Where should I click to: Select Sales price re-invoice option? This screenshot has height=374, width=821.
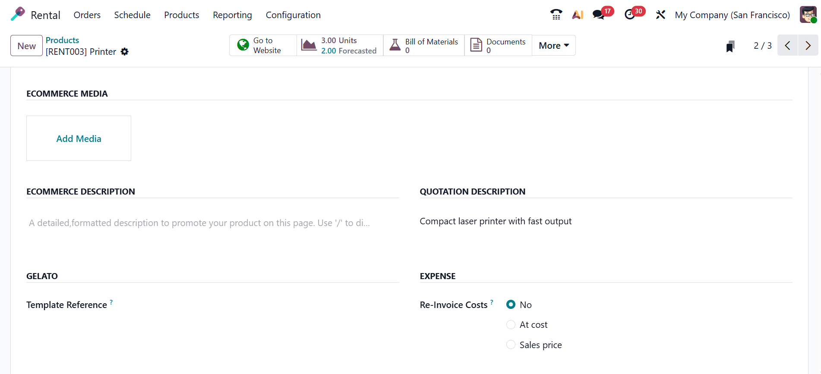(x=511, y=345)
